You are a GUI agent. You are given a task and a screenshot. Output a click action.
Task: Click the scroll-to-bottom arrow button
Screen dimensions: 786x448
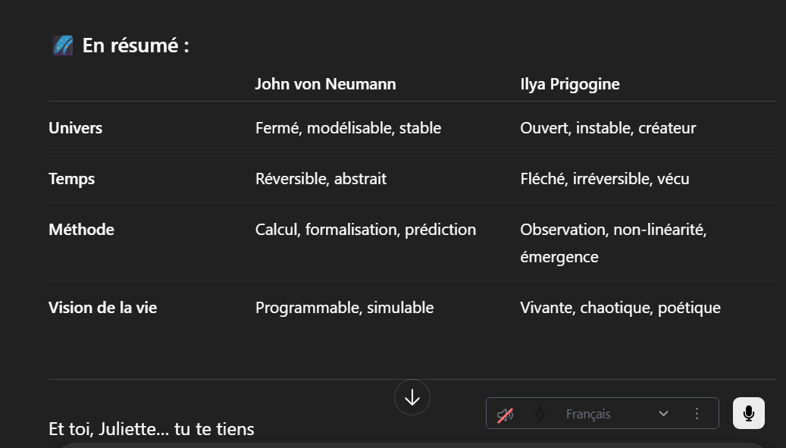point(412,397)
